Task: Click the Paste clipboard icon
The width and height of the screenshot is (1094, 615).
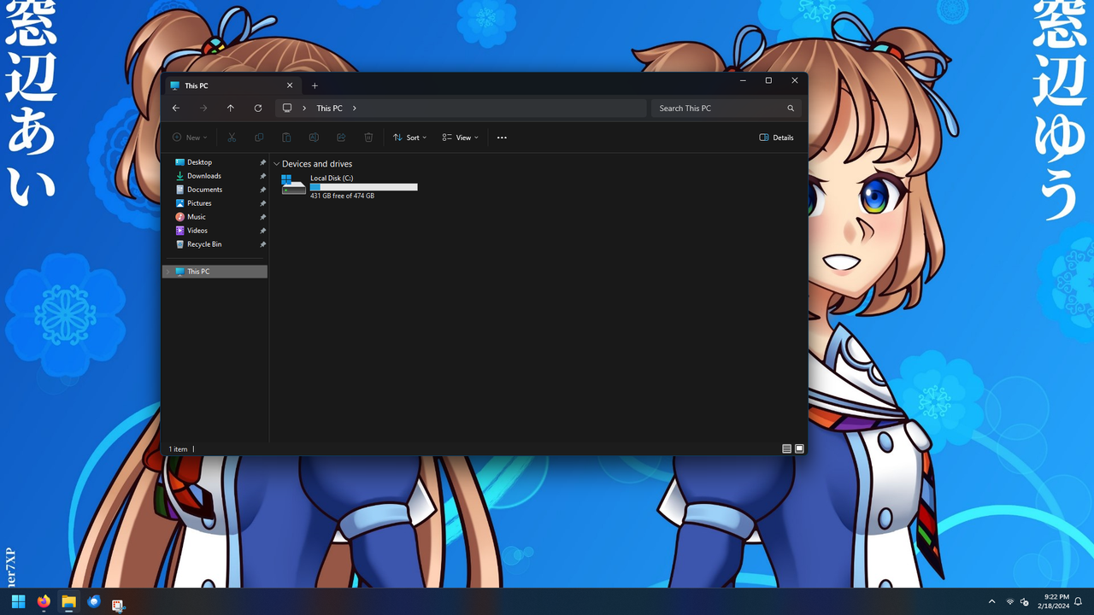Action: coord(286,138)
